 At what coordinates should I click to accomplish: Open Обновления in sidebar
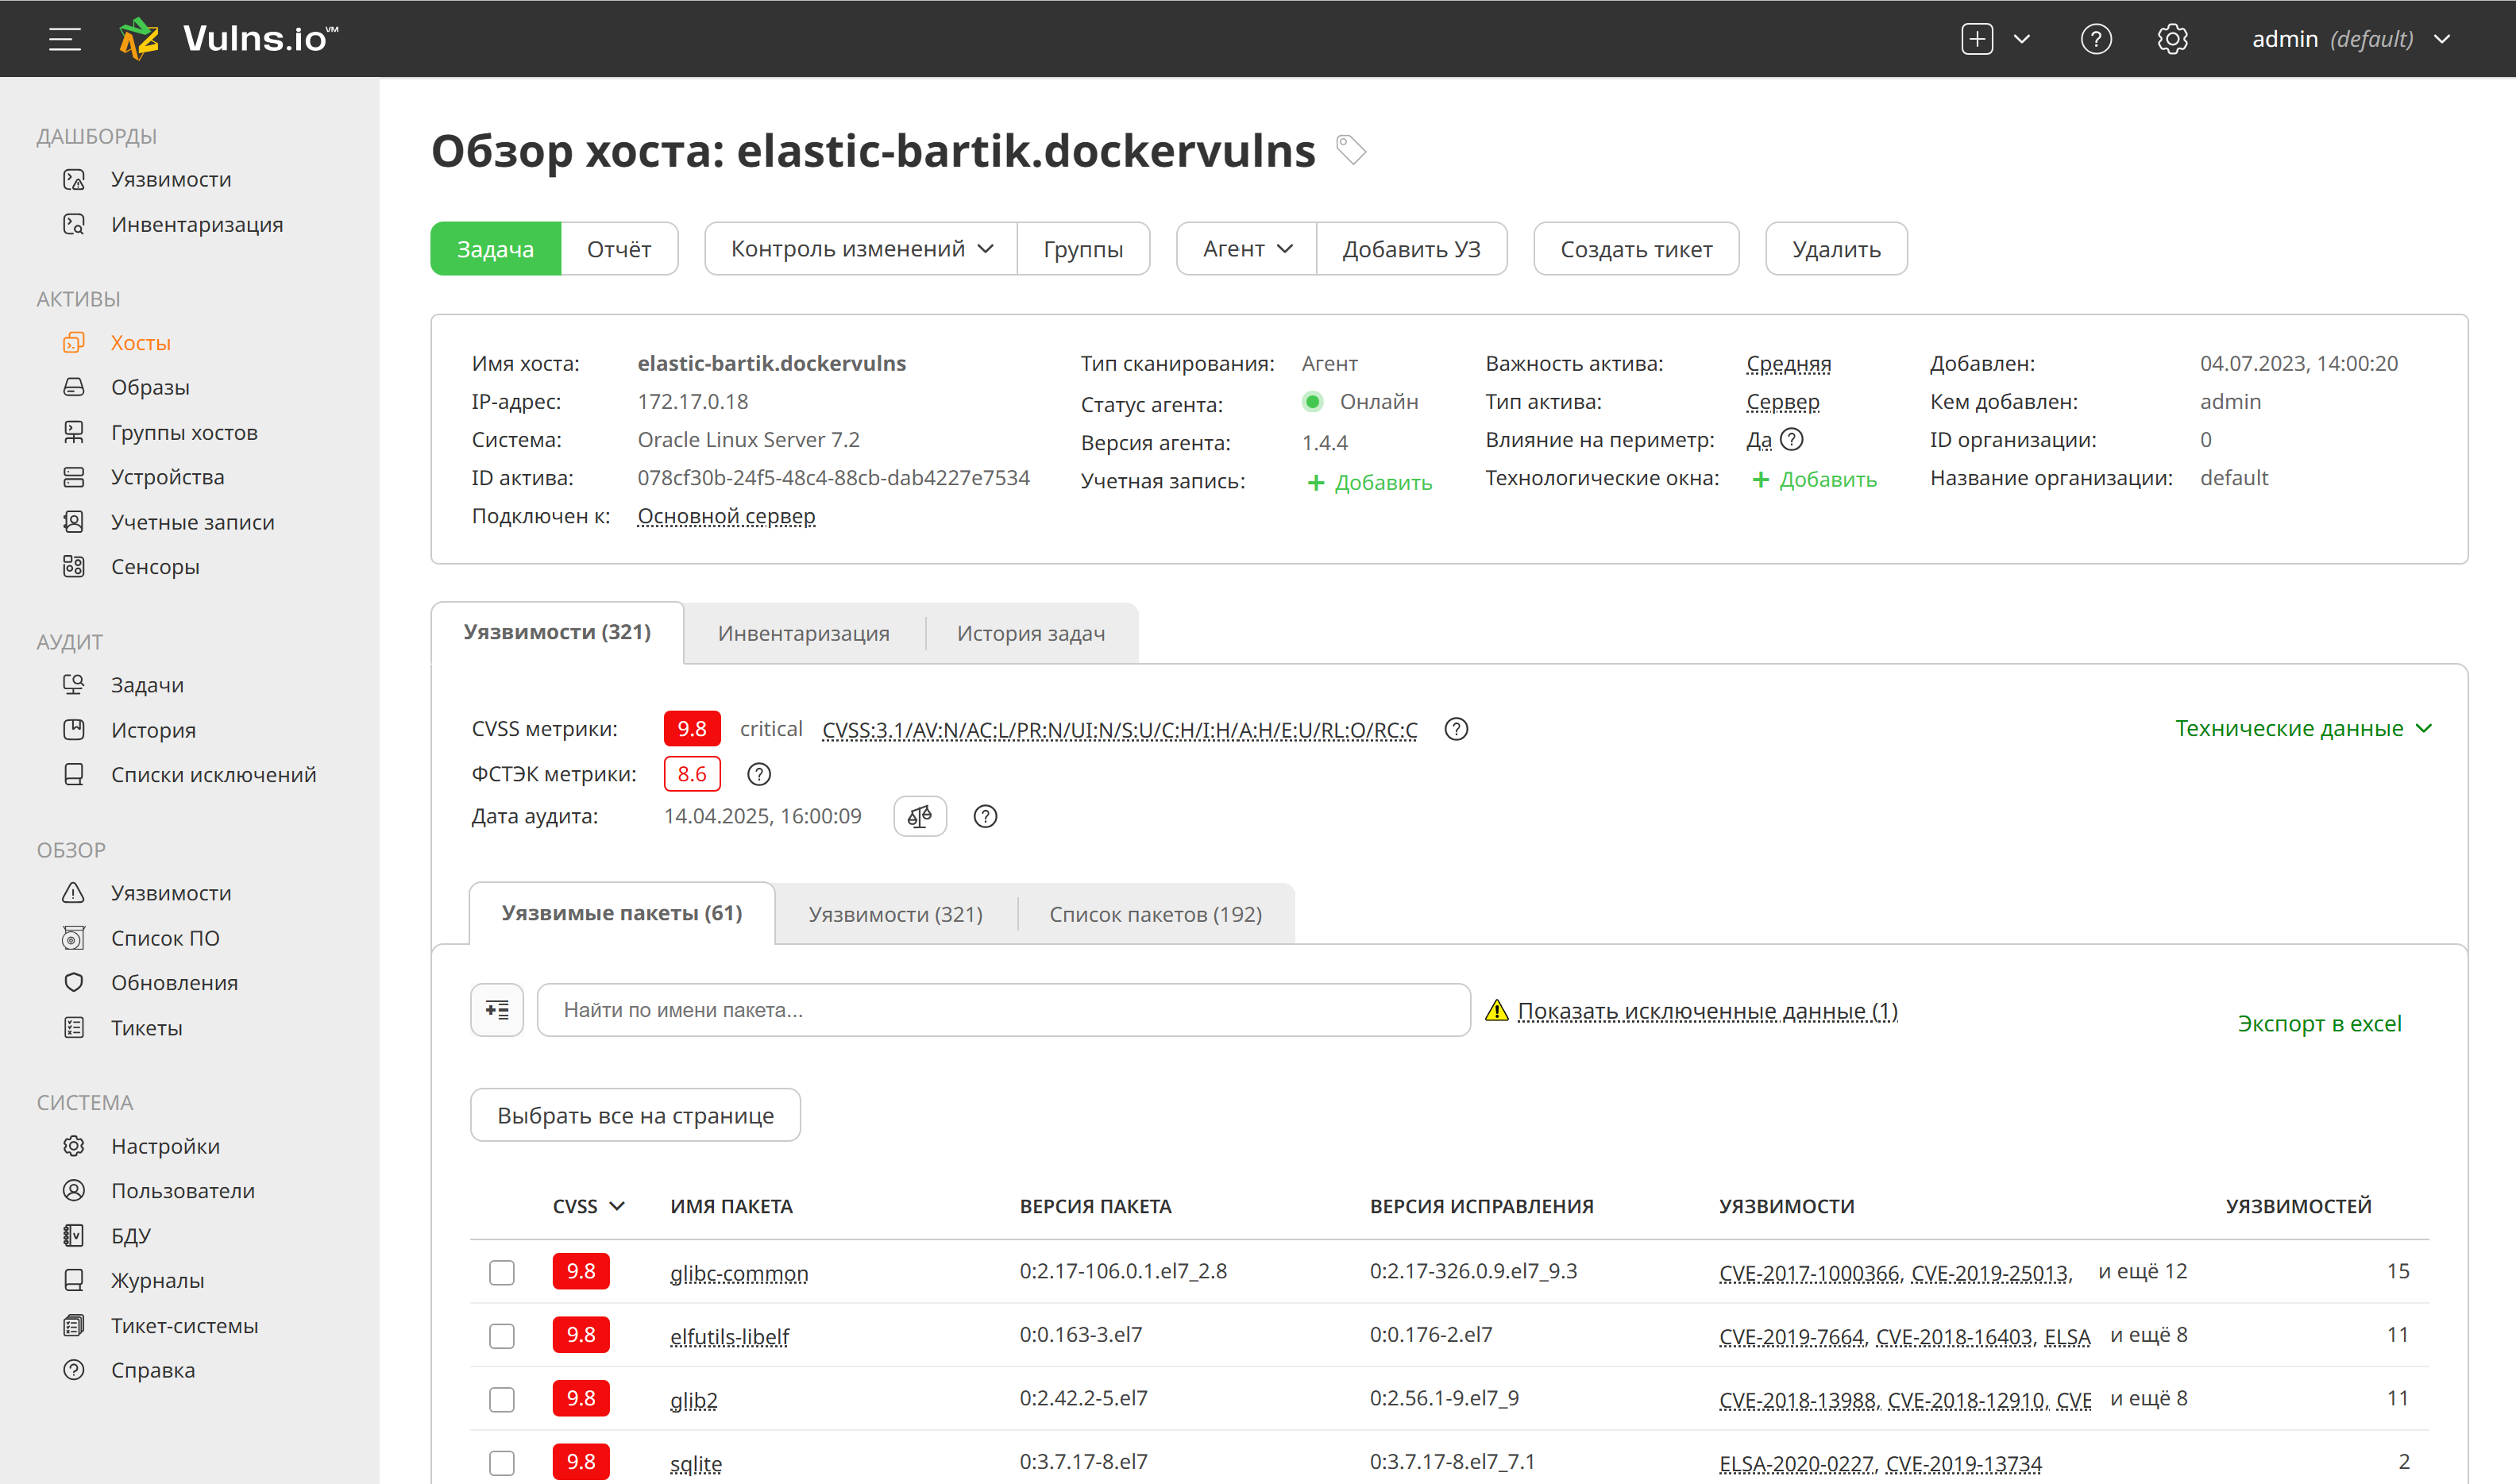pyautogui.click(x=174, y=982)
